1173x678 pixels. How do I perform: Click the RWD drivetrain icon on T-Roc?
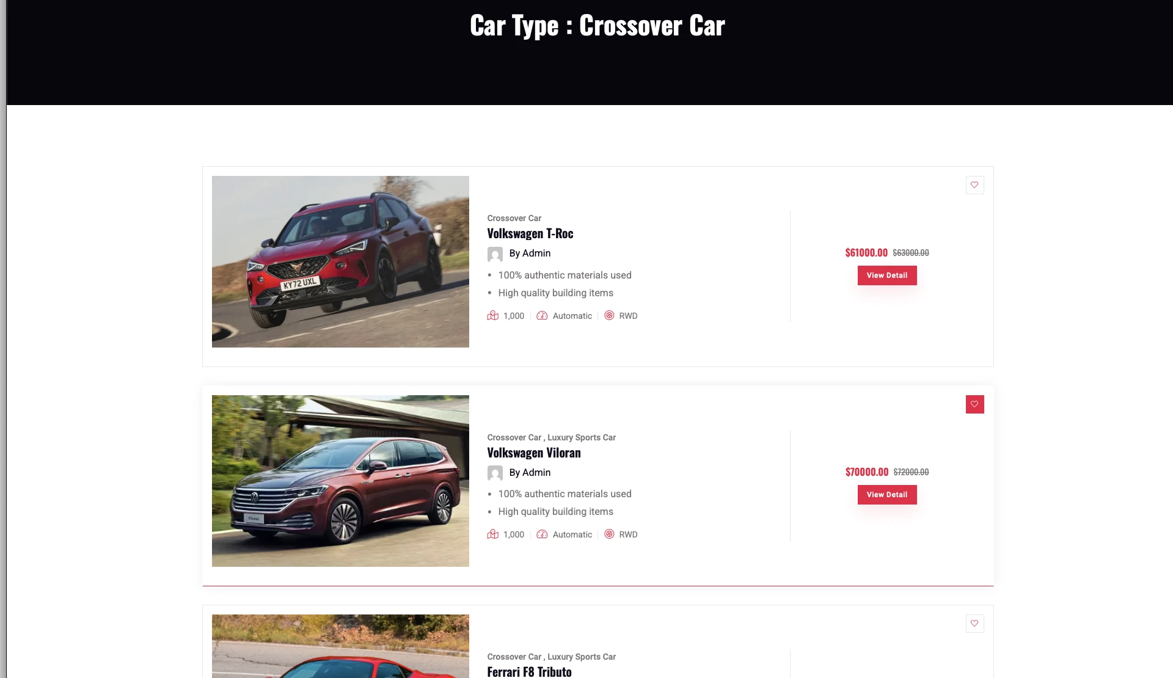609,316
